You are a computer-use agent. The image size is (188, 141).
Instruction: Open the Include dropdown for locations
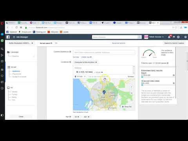(80, 76)
